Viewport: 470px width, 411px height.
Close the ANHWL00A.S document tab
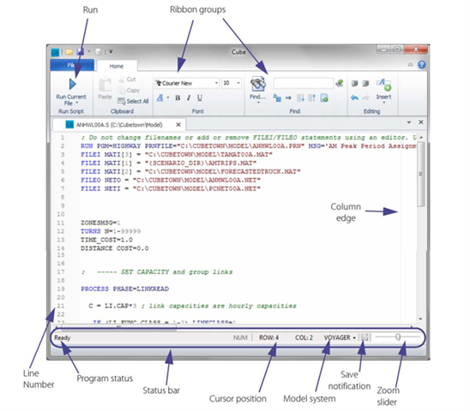(x=178, y=124)
